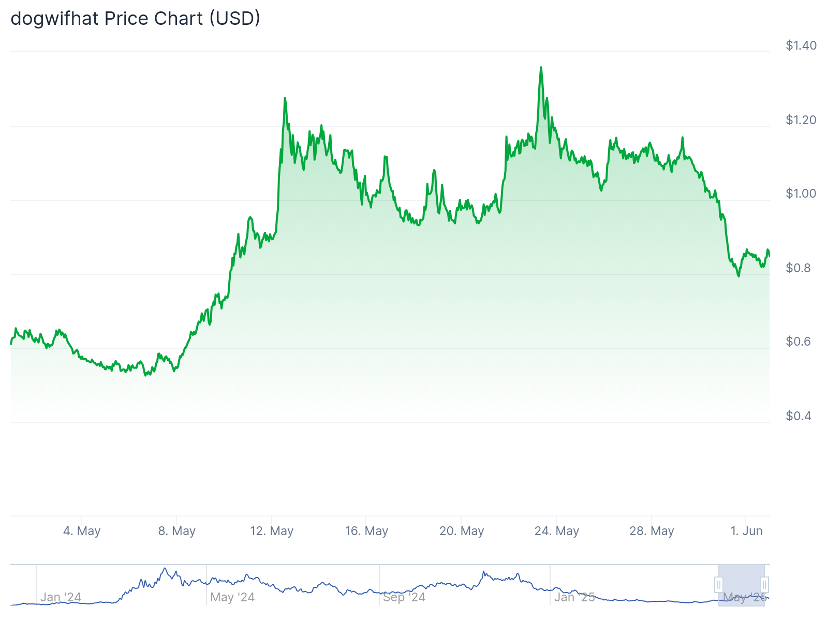Click the $1.40 price axis label

801,46
